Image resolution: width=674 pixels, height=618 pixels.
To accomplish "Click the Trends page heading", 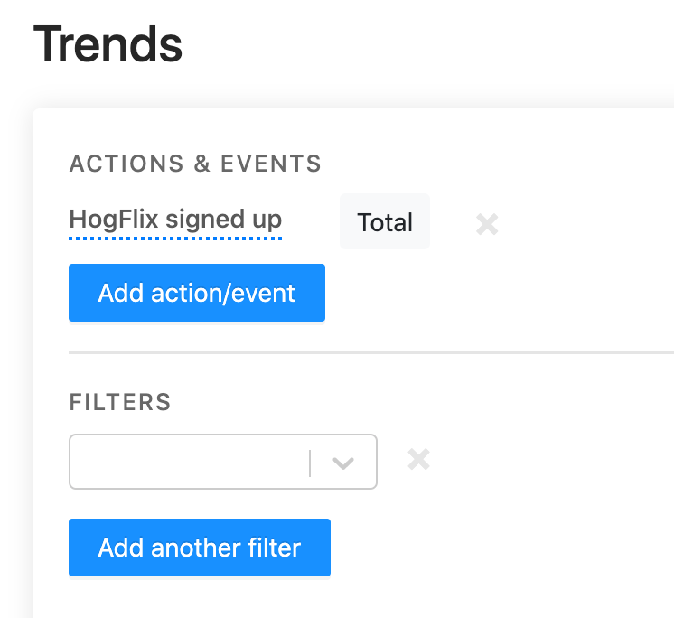I will (108, 44).
